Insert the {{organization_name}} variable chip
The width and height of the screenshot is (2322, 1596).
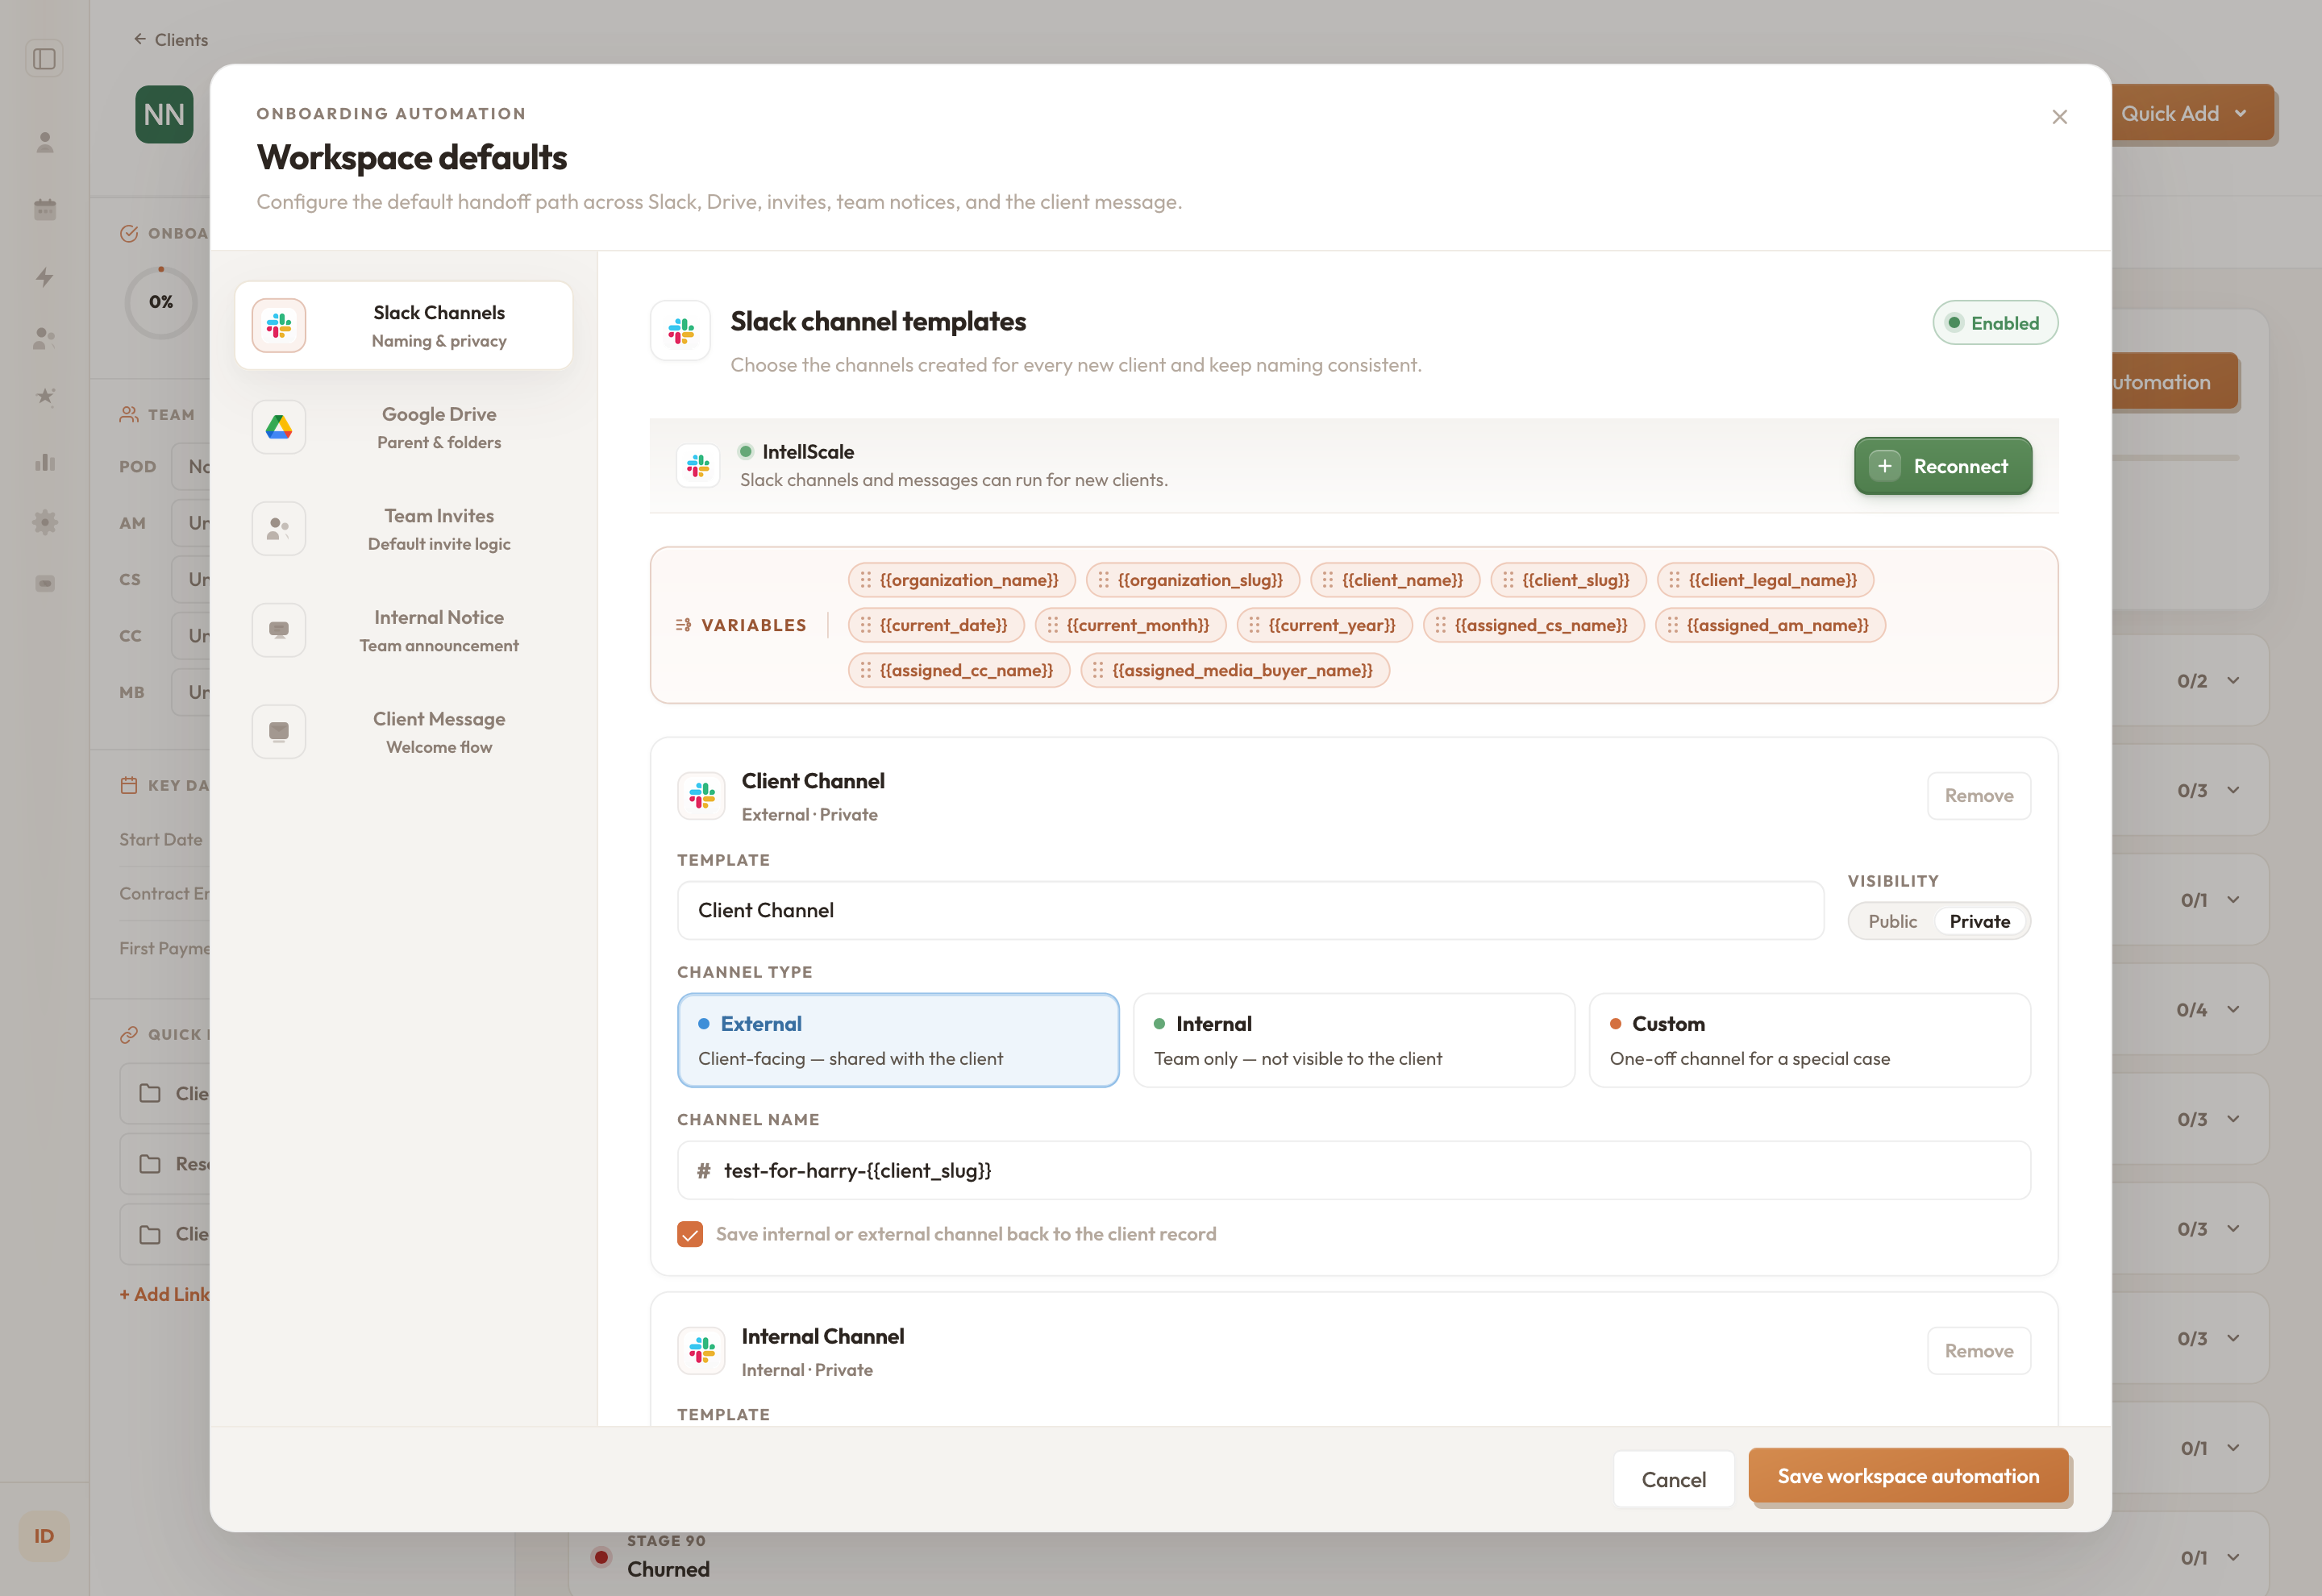[x=961, y=580]
